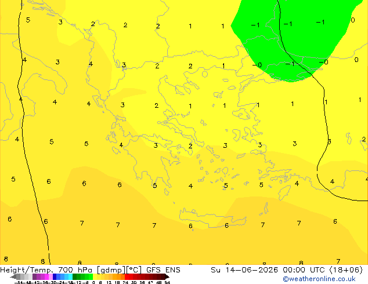Viewport: 368px width, 284px height.
Task: Click the '54' legend scale maximum label
Action: [x=167, y=283]
